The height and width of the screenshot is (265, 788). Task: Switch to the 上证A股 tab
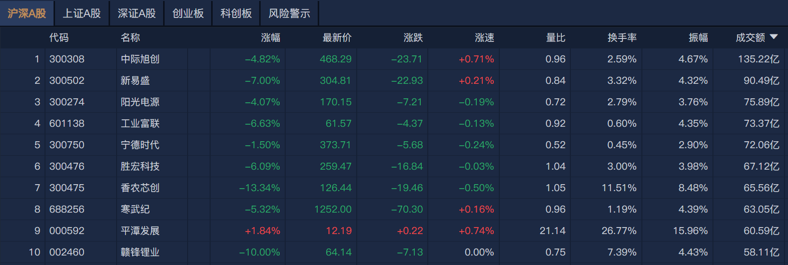[82, 13]
